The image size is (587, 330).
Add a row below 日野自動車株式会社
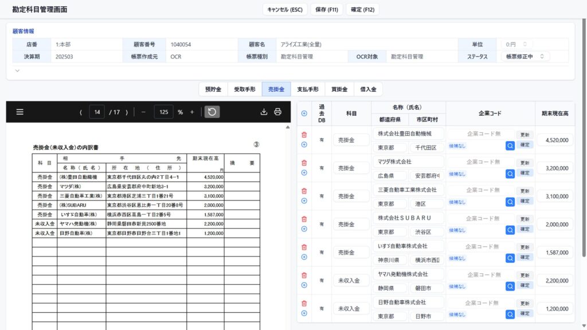coord(304,313)
